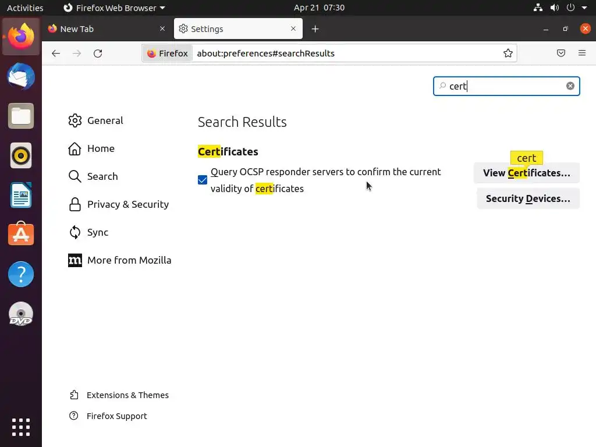Open Ubuntu Software from the dock
This screenshot has height=447, width=596.
click(x=21, y=234)
